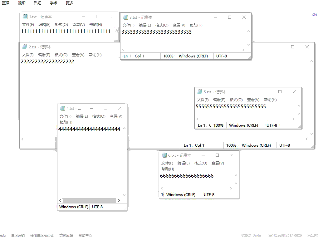Click 100% zoom in 2.txt status bar
The image size is (318, 240).
coord(231,145)
